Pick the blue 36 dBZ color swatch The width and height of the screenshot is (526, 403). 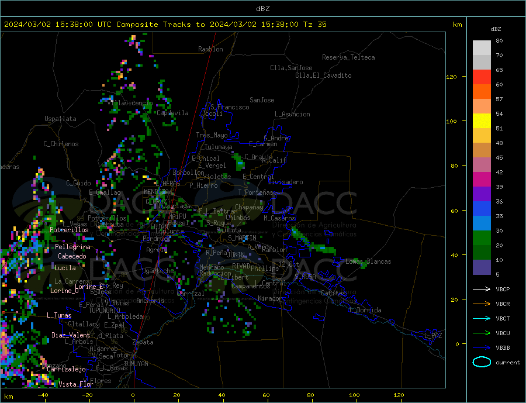[482, 209]
